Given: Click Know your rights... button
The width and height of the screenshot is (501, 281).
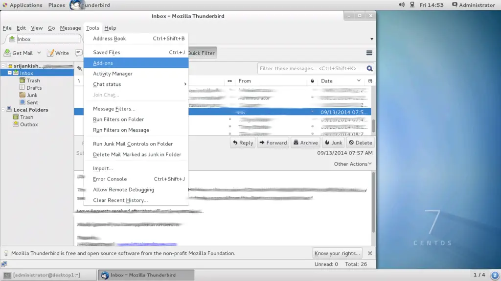Looking at the screenshot, I should [337, 253].
